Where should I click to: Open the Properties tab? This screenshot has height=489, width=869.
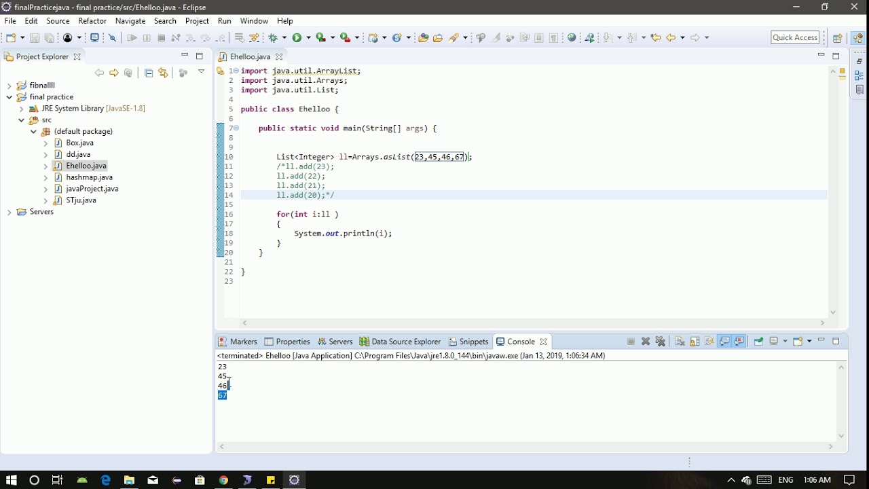287,342
